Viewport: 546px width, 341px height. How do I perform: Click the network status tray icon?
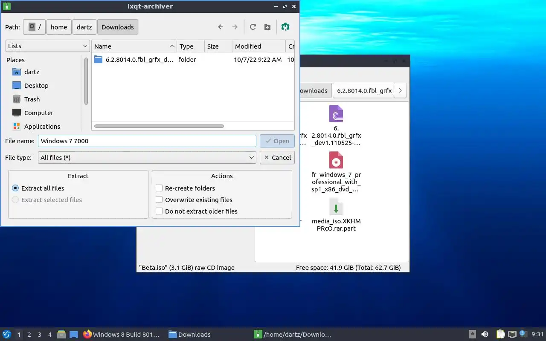512,334
